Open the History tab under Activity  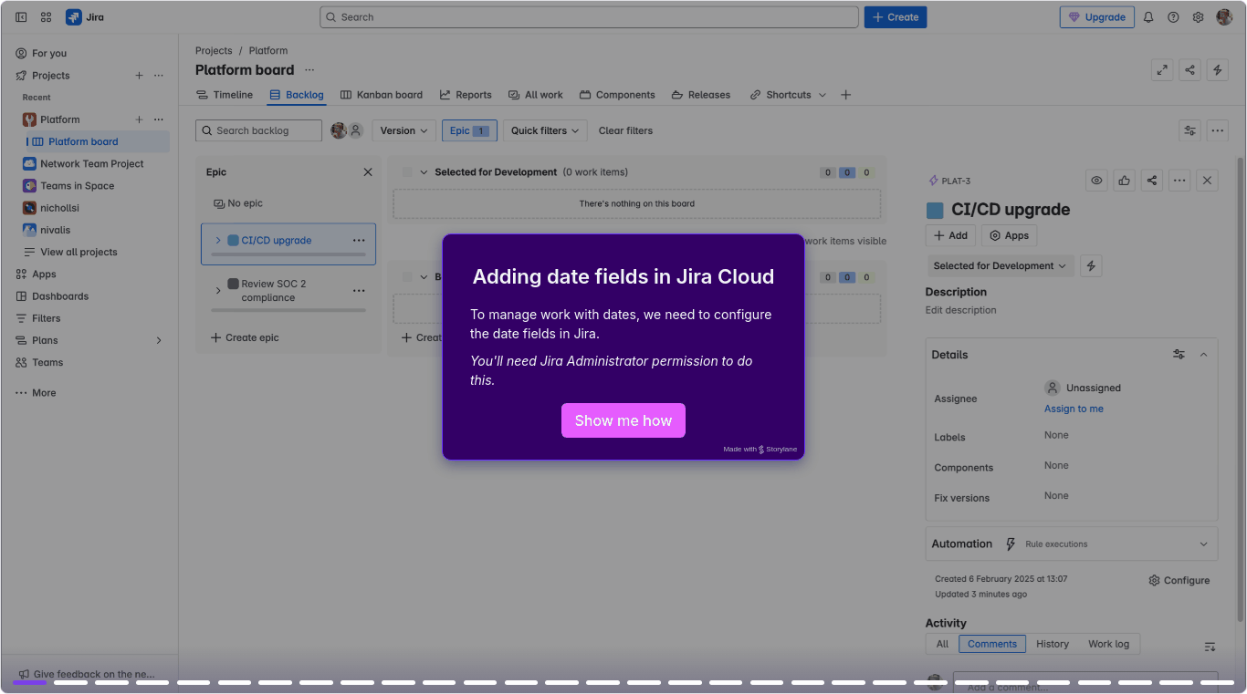tap(1052, 643)
